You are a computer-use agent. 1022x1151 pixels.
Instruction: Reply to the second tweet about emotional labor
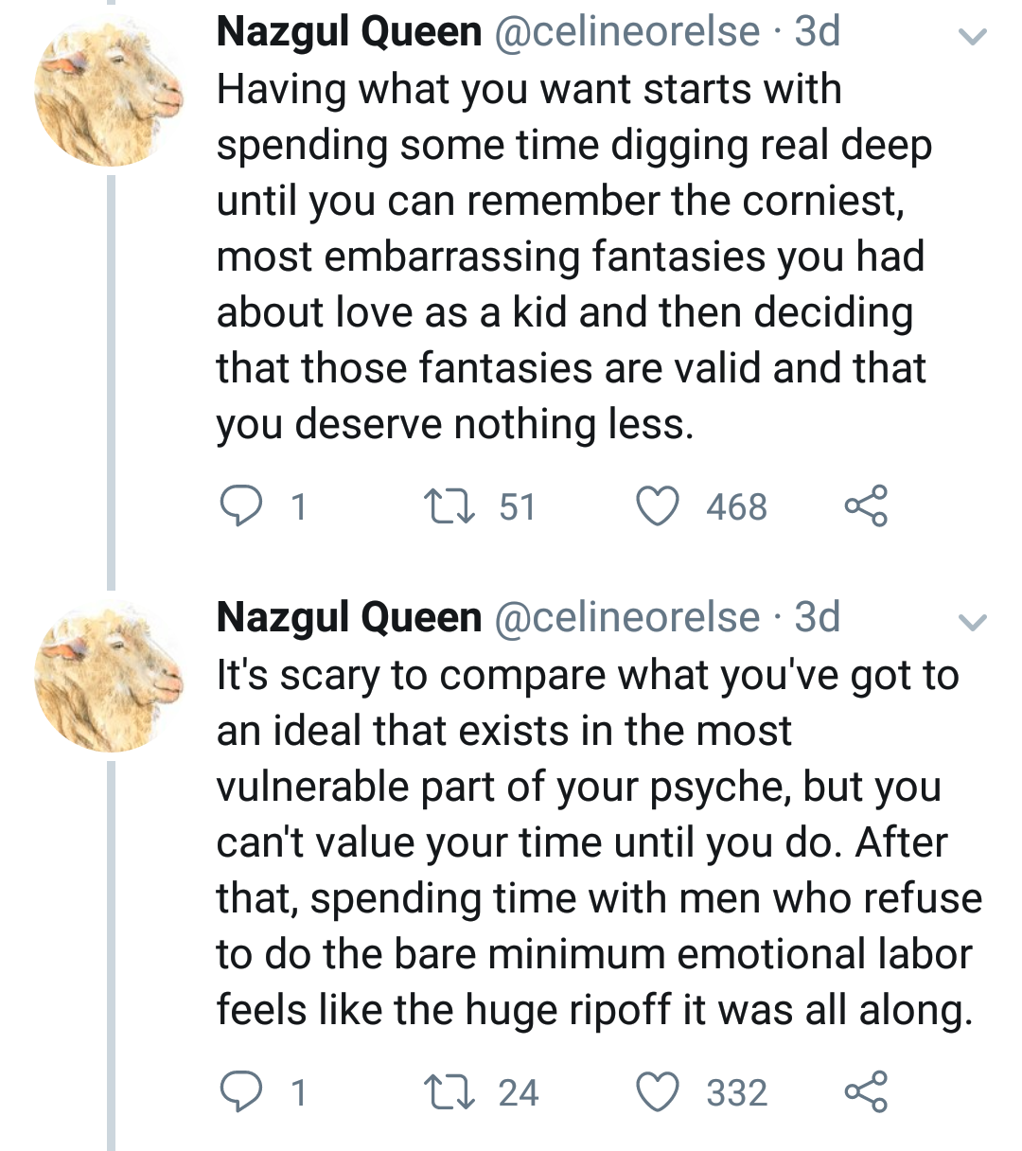[241, 1091]
